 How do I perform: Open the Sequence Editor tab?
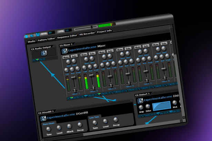pyautogui.click(x=67, y=36)
